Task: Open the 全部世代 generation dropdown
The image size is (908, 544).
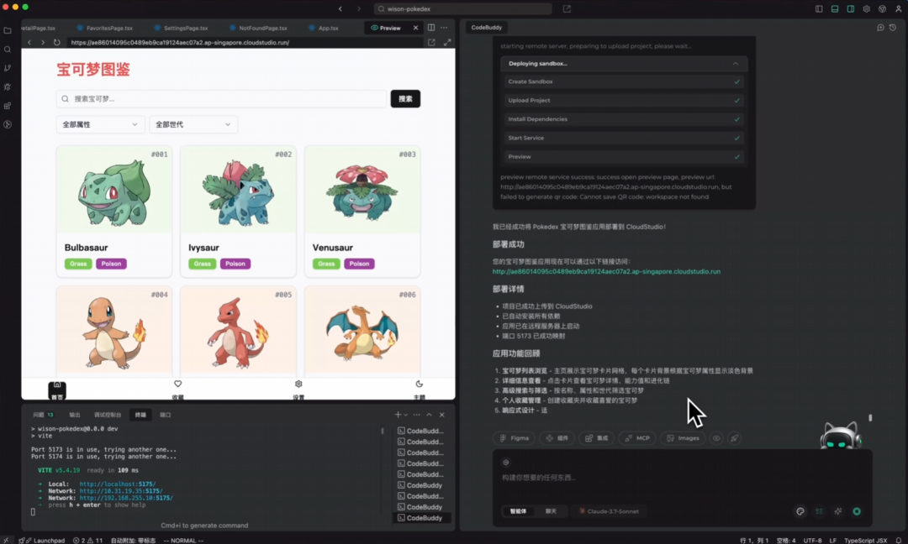Action: 193,124
